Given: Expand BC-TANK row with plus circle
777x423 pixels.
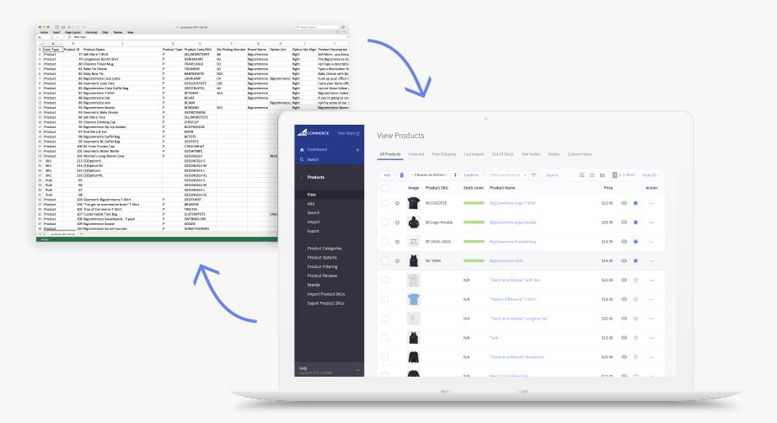Looking at the screenshot, I should pyautogui.click(x=397, y=261).
